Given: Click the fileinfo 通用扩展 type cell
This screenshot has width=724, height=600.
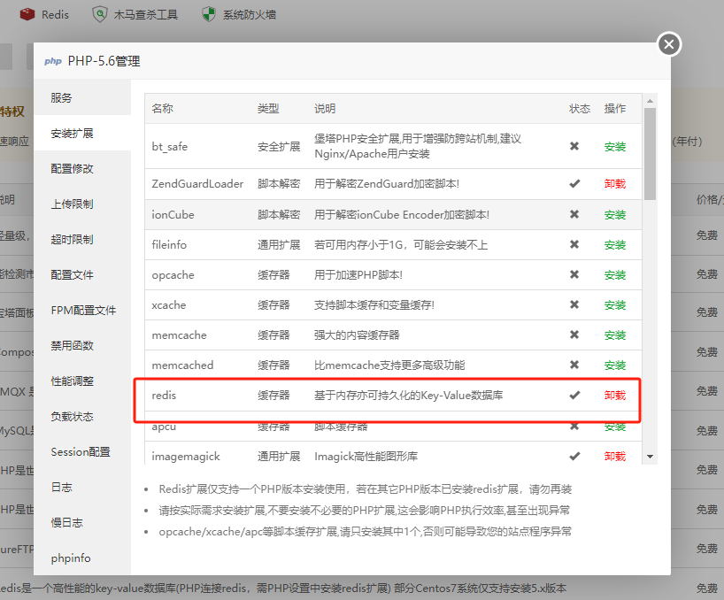Looking at the screenshot, I should (x=279, y=244).
